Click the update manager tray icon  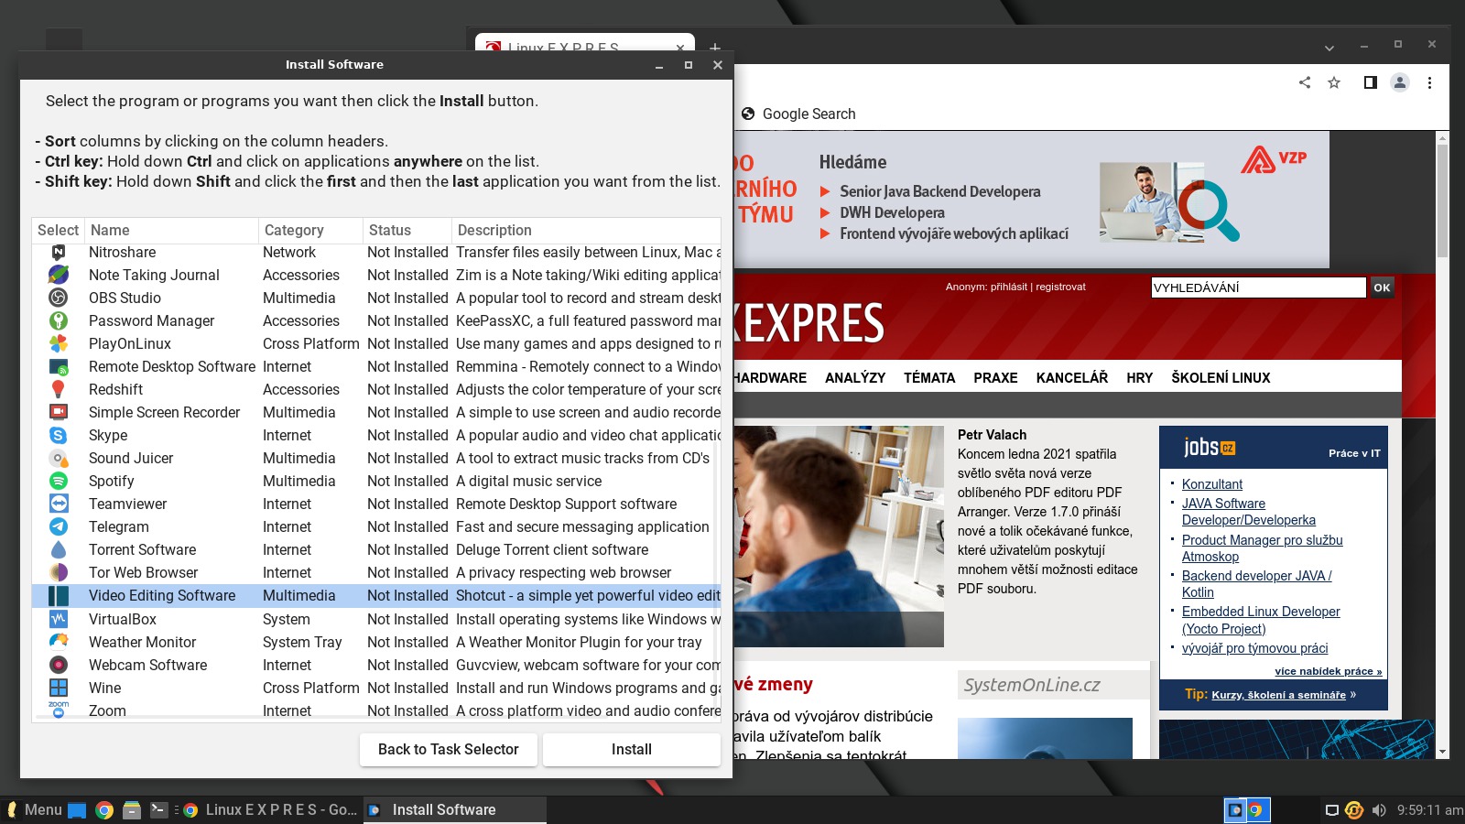coord(1354,810)
